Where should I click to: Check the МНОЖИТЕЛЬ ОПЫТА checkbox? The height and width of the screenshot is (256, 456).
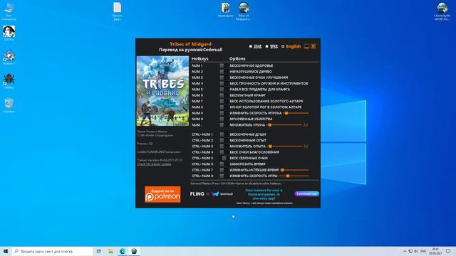222,146
